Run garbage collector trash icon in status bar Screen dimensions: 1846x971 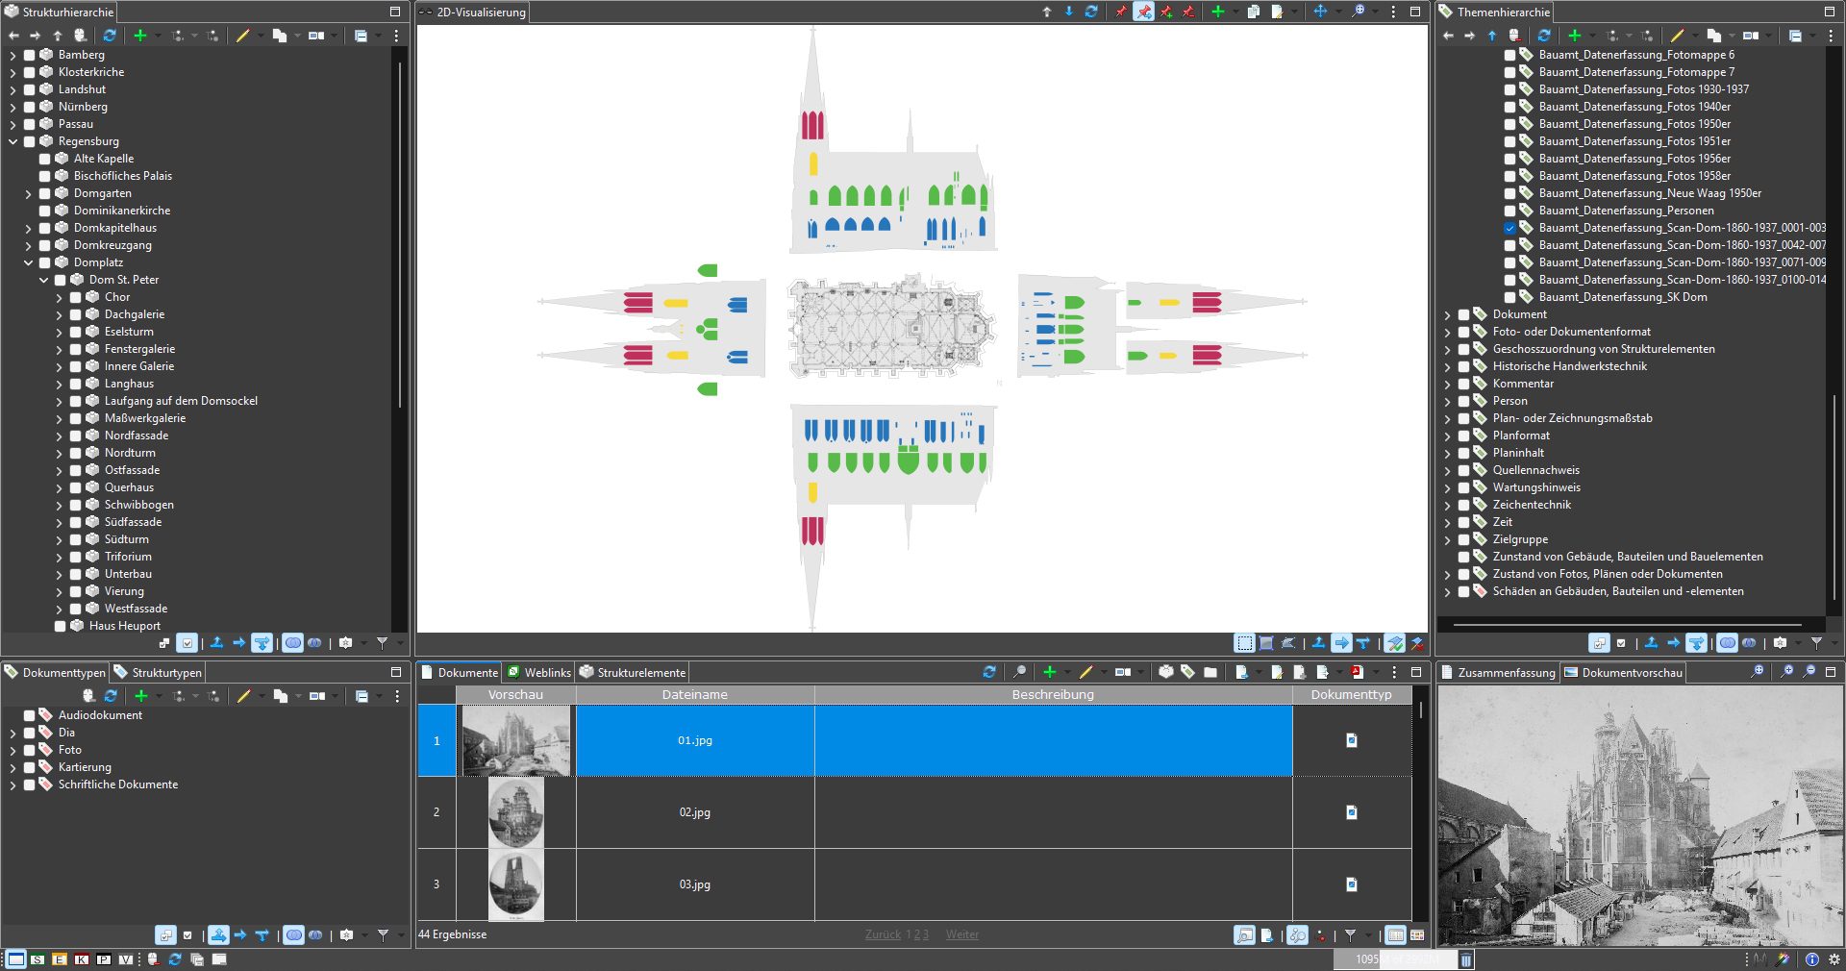[x=1465, y=959]
